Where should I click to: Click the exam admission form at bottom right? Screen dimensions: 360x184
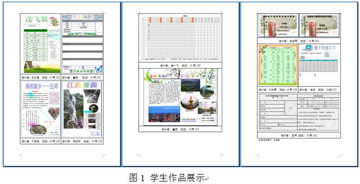pyautogui.click(x=299, y=112)
